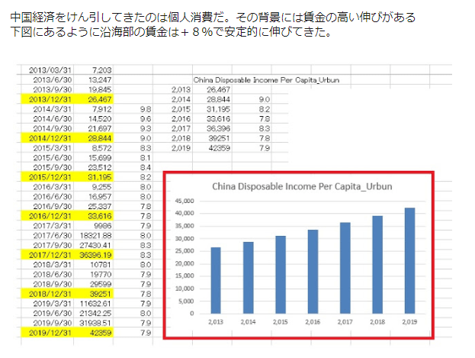Select the 2013/03/31 date cell
Screen dimensions: 475x358
tap(50, 69)
